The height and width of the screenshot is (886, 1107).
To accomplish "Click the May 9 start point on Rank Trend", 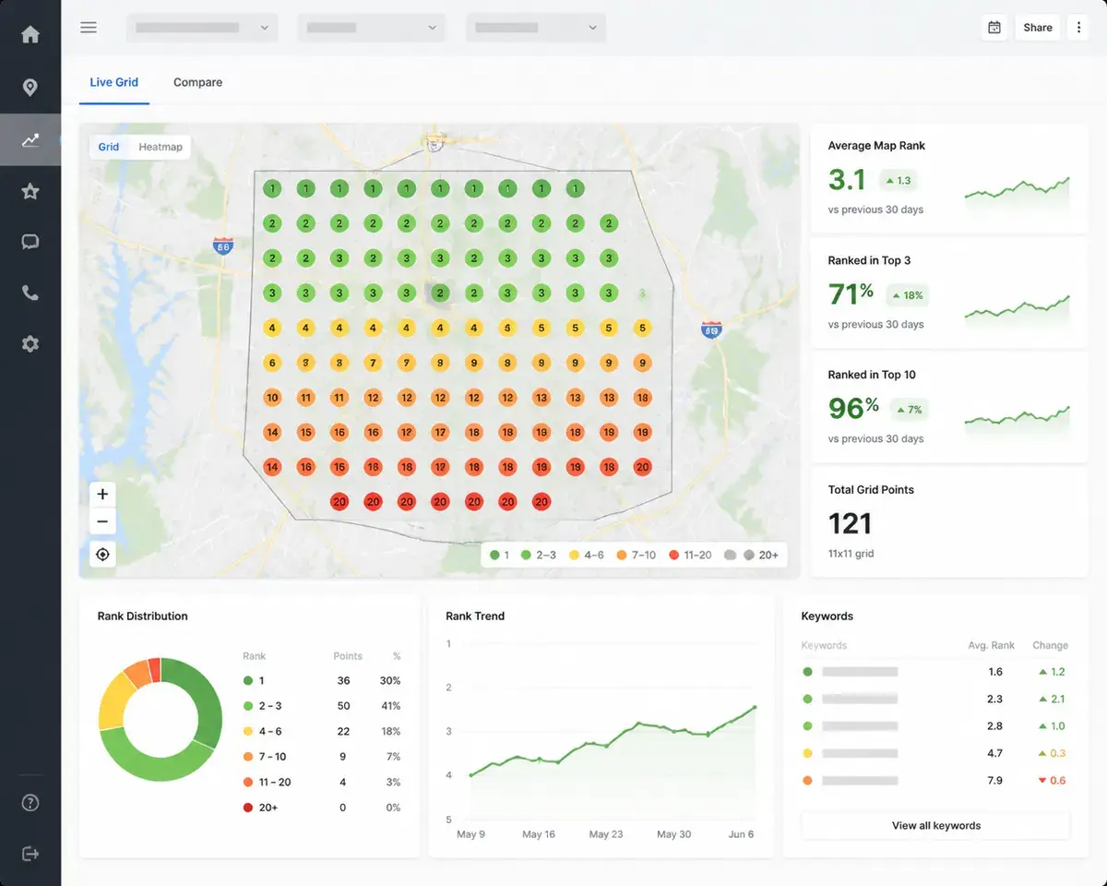I will pos(471,775).
